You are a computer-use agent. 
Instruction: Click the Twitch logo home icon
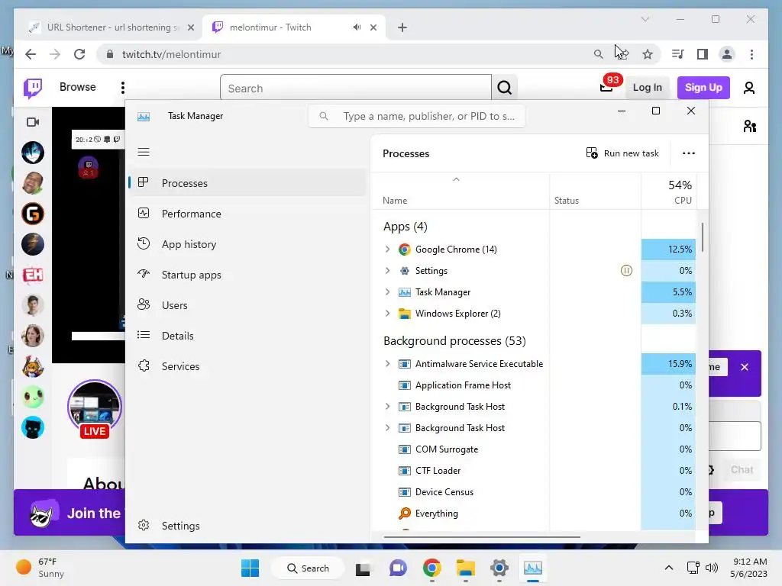tap(33, 88)
